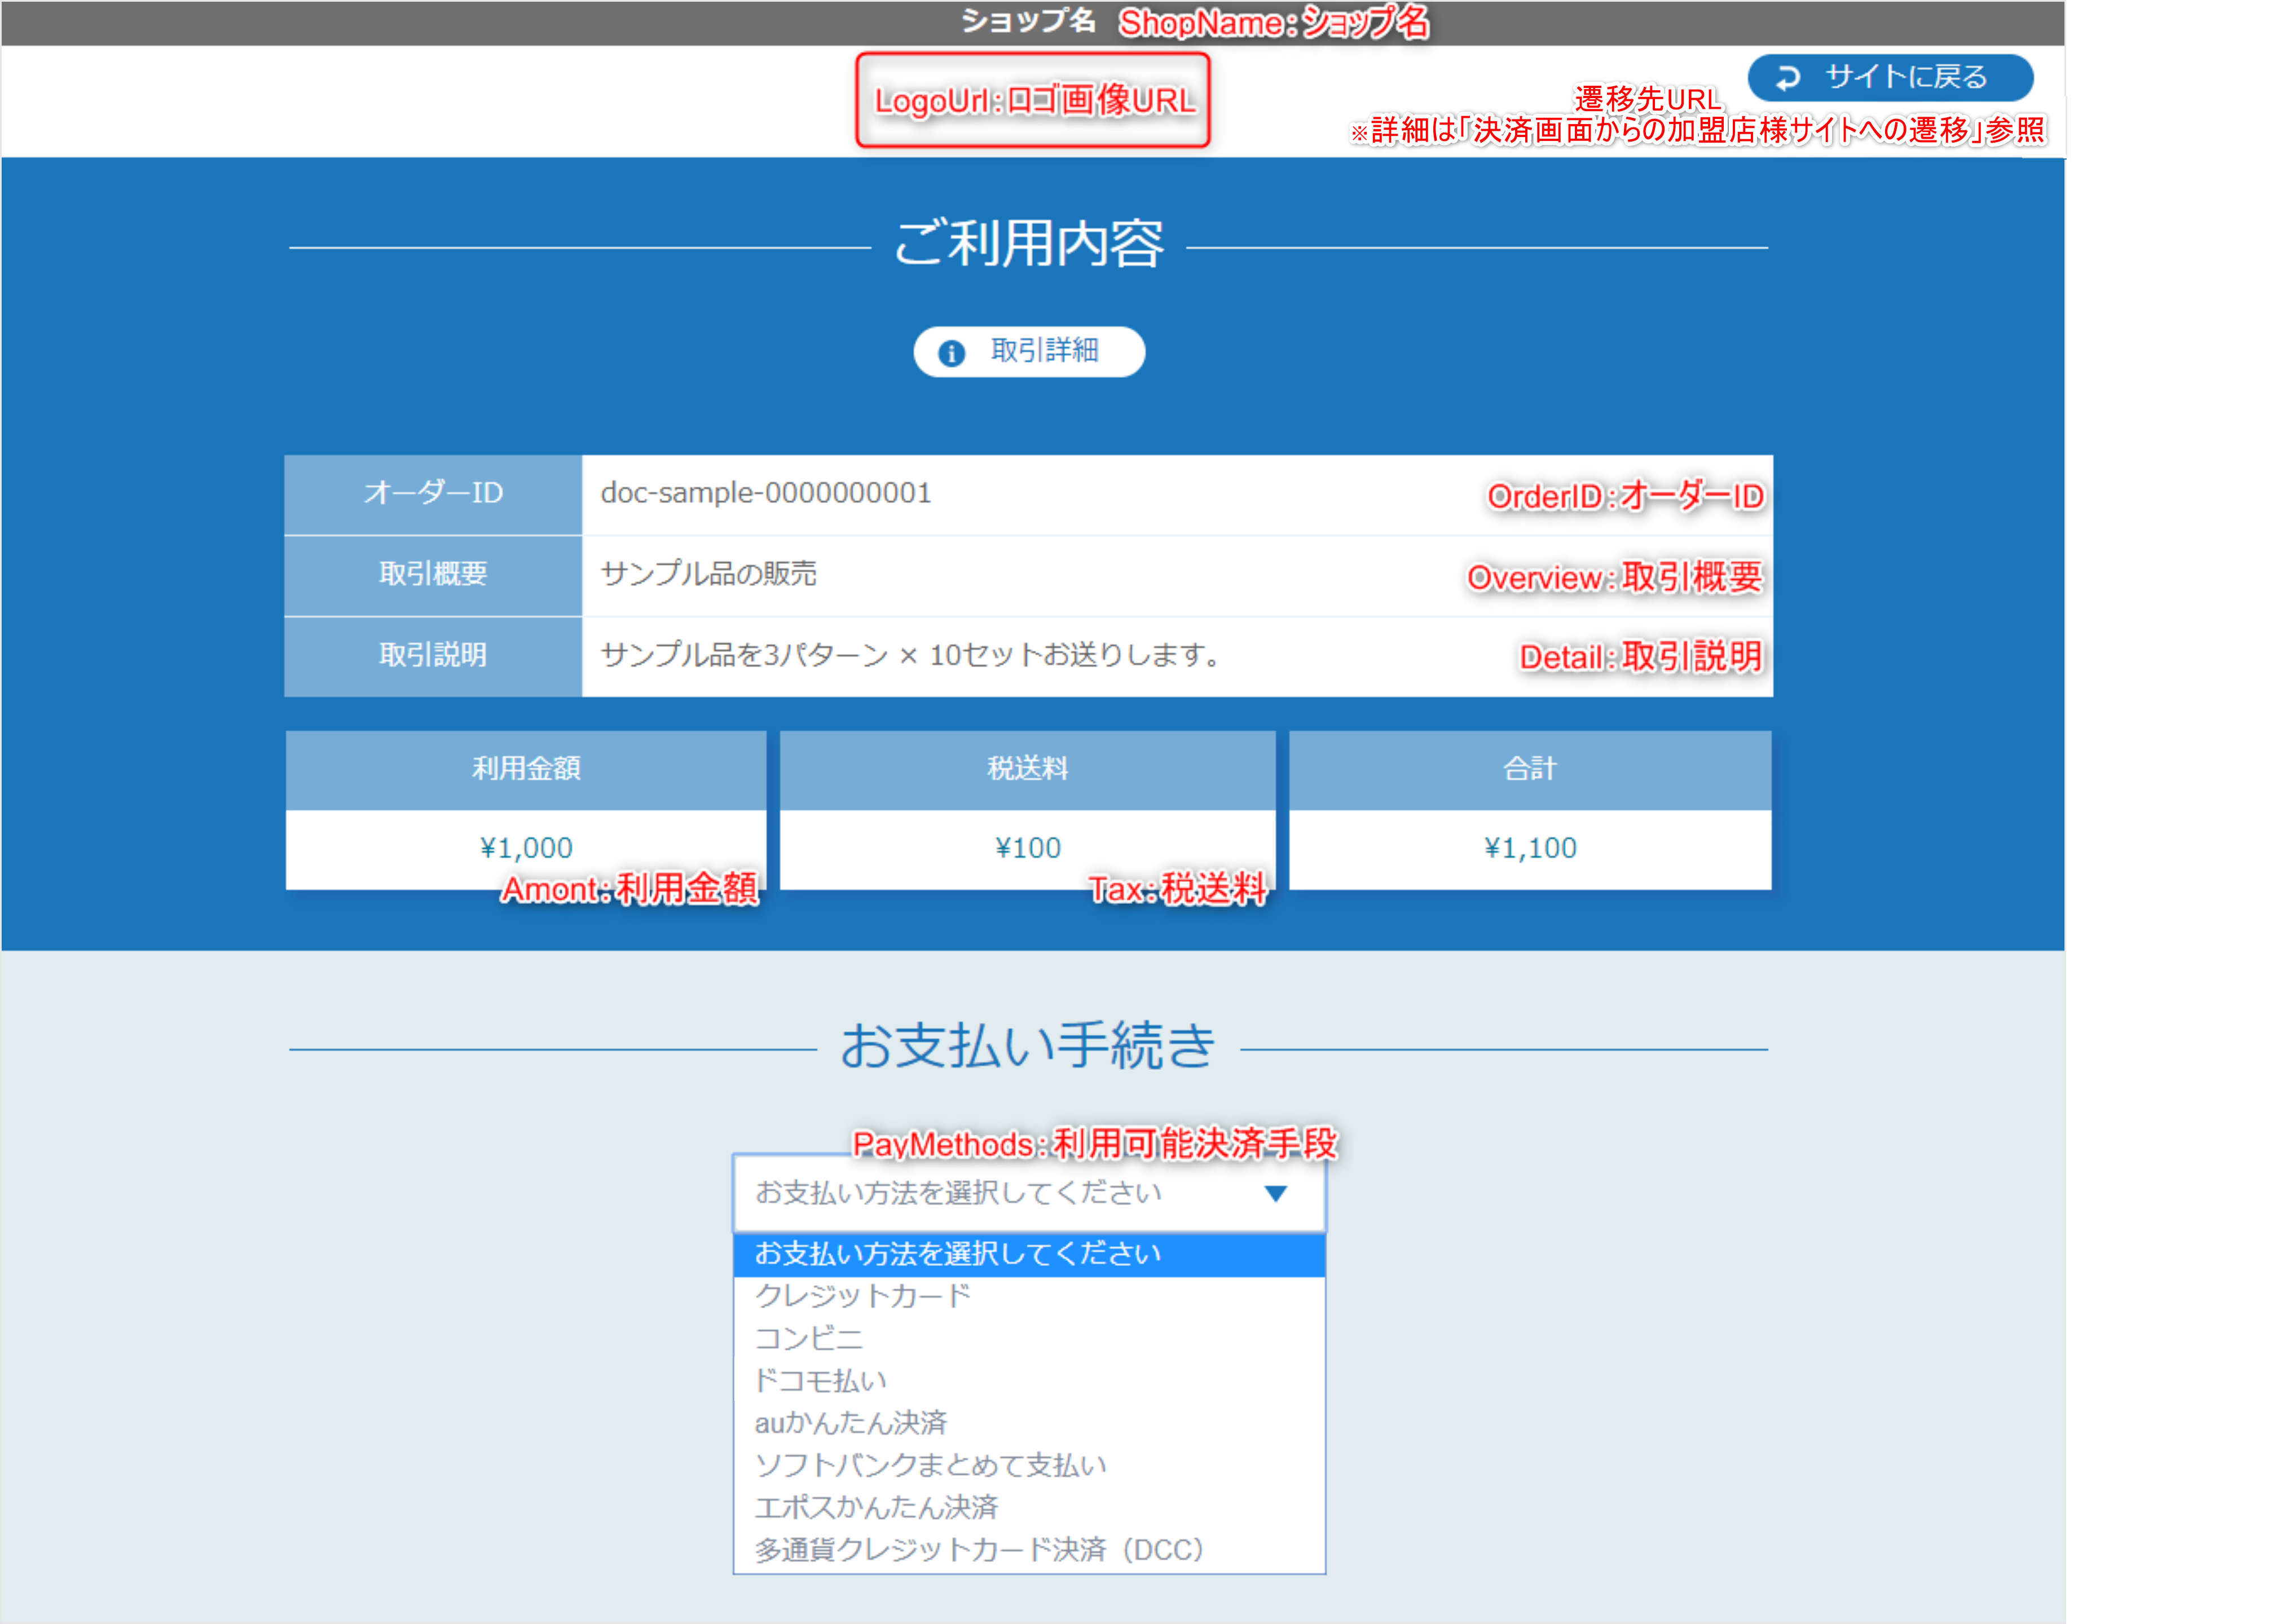Select クレジットカード from the payment list
The image size is (2285, 1624).
pos(863,1296)
